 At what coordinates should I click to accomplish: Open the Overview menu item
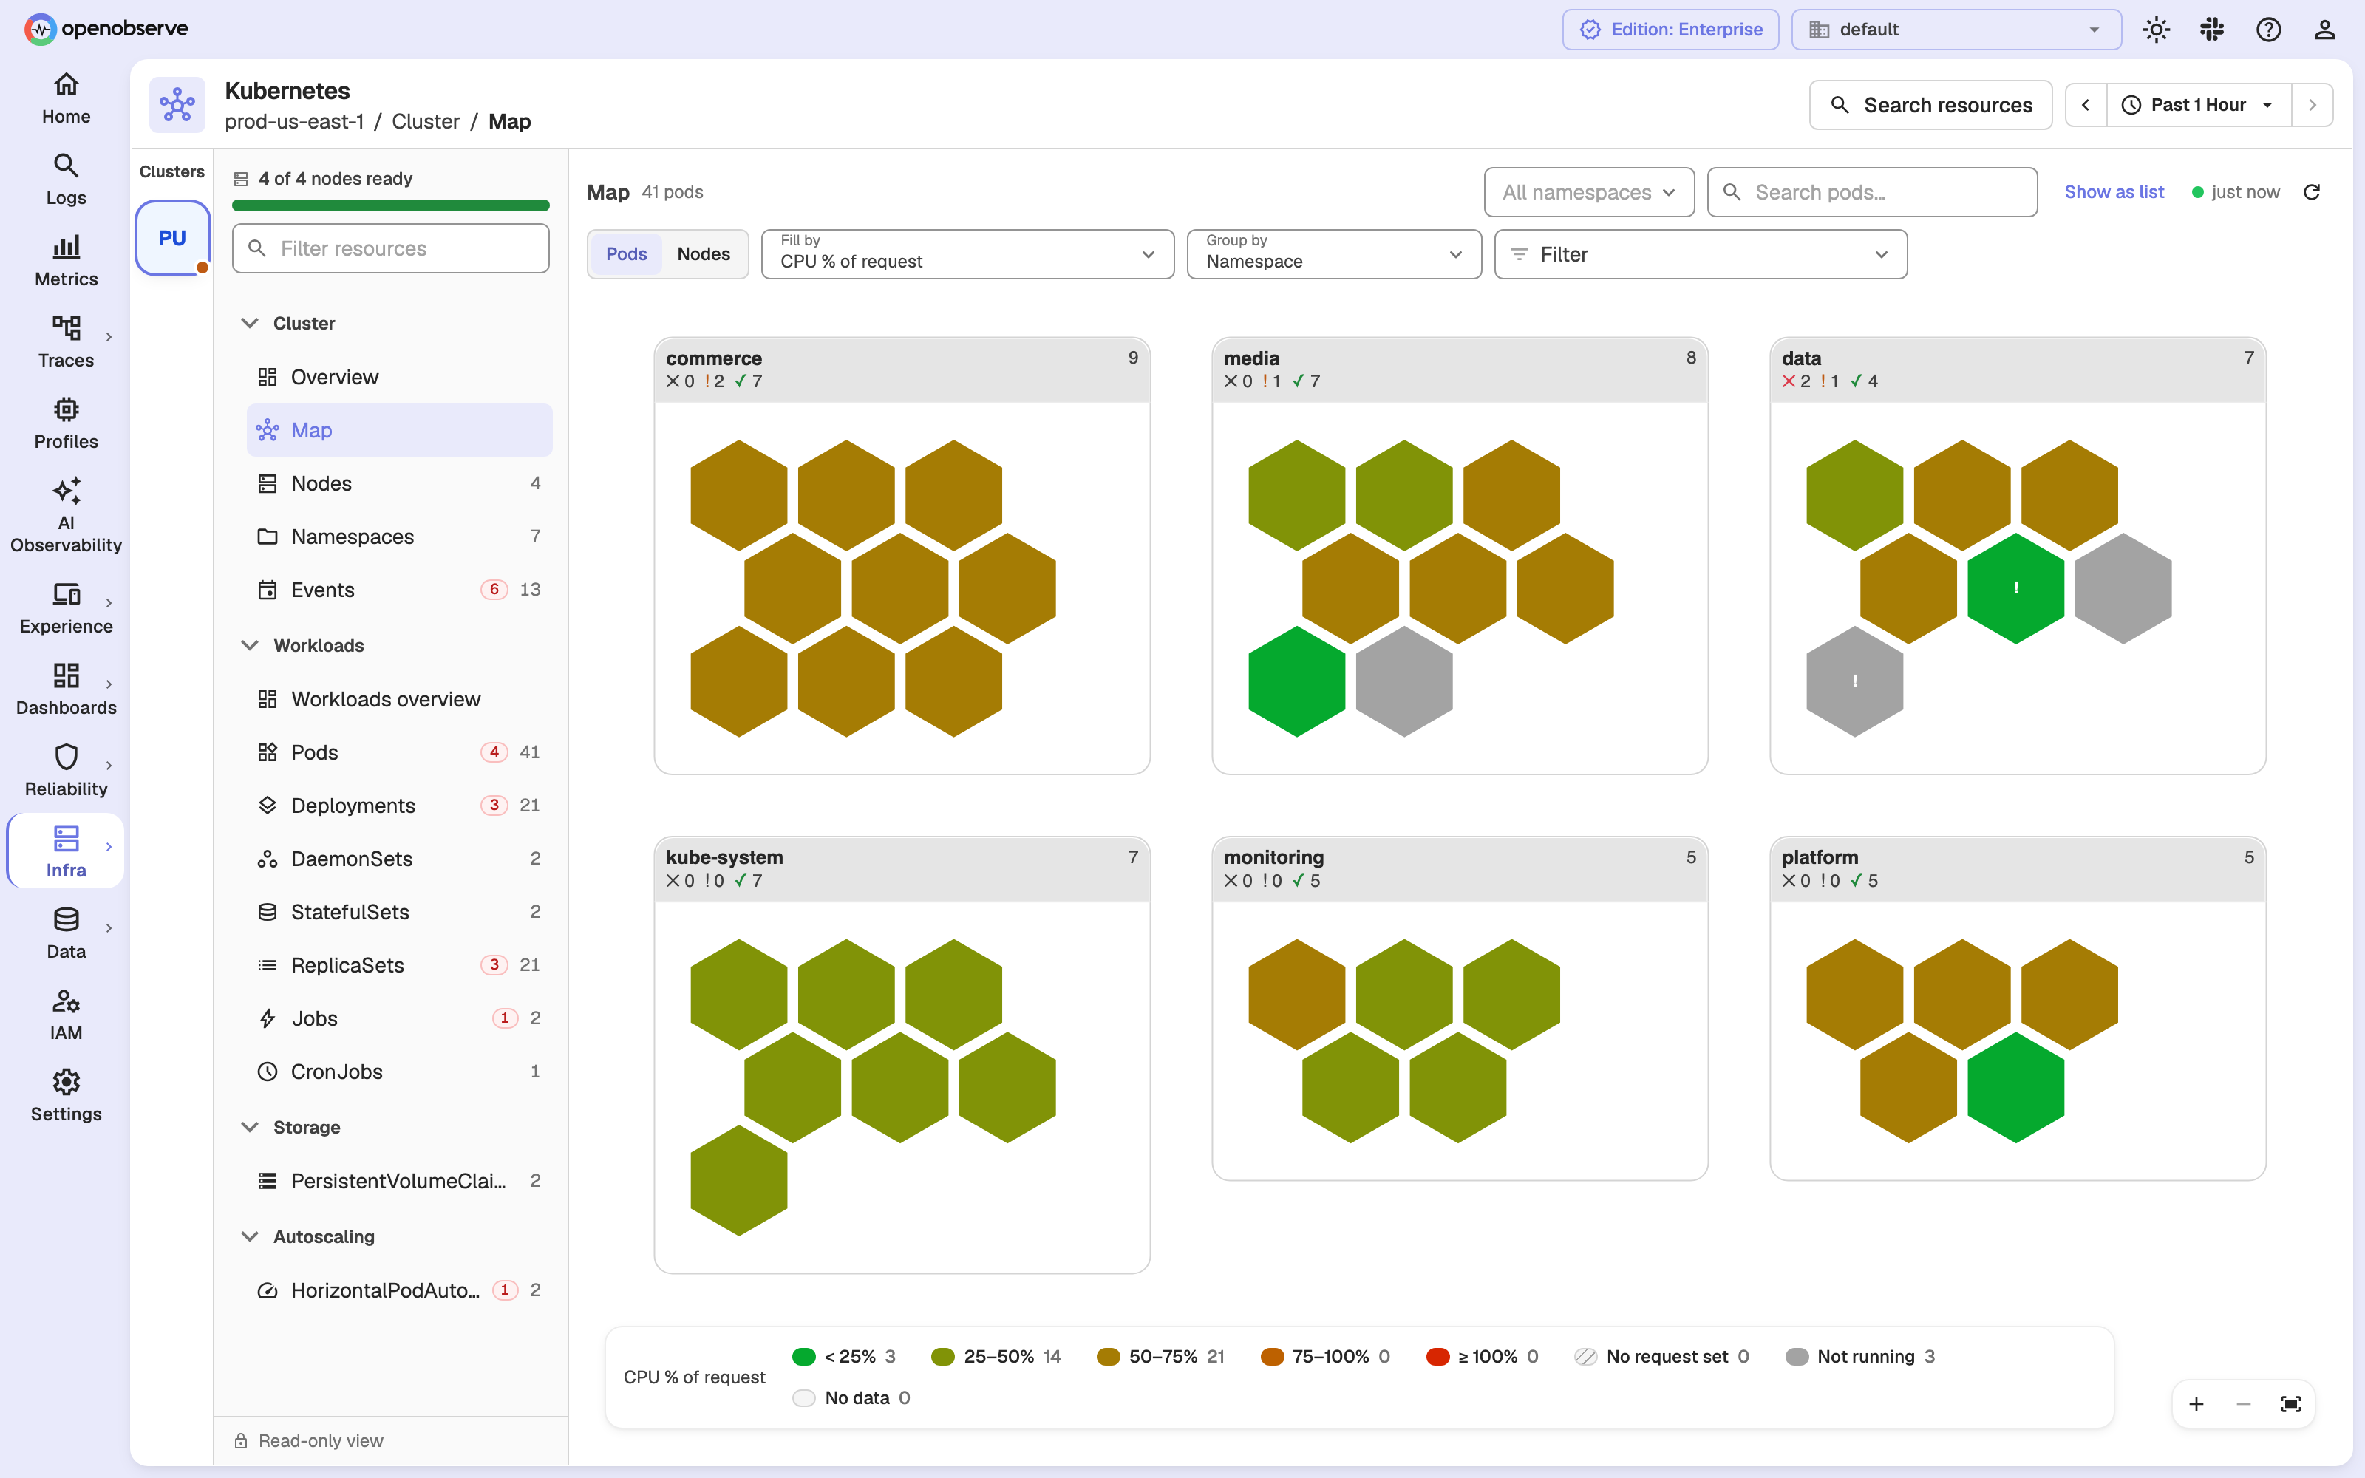point(399,378)
